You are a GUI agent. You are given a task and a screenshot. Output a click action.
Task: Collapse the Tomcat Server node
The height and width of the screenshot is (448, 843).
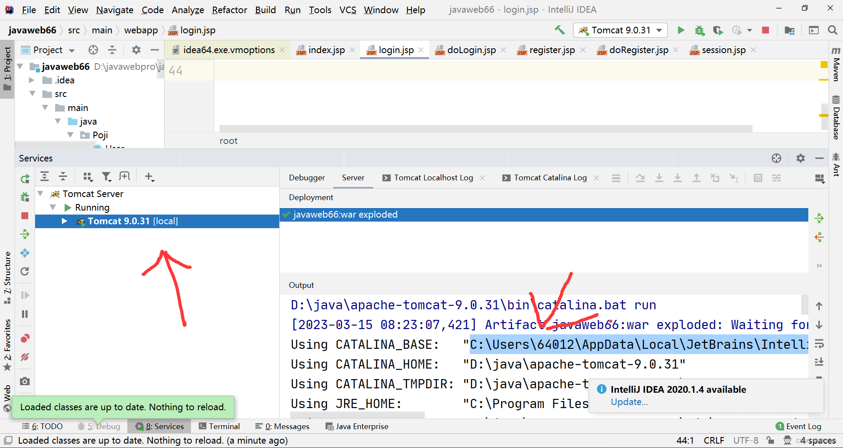click(40, 194)
